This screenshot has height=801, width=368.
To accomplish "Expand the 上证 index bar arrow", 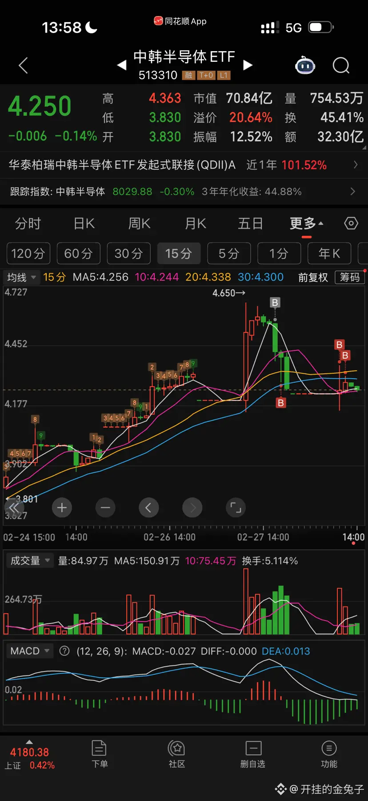I will (29, 742).
